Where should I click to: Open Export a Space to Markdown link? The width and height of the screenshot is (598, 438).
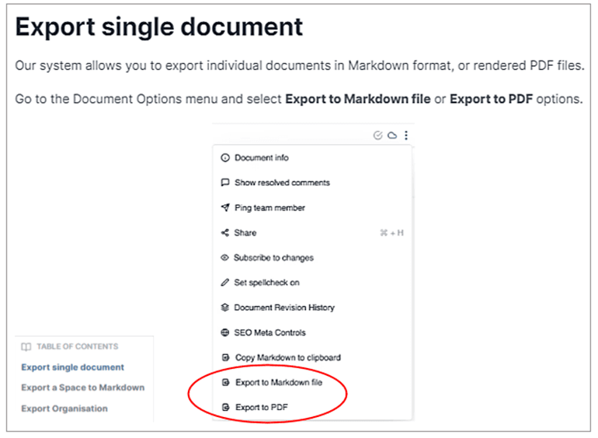82,388
